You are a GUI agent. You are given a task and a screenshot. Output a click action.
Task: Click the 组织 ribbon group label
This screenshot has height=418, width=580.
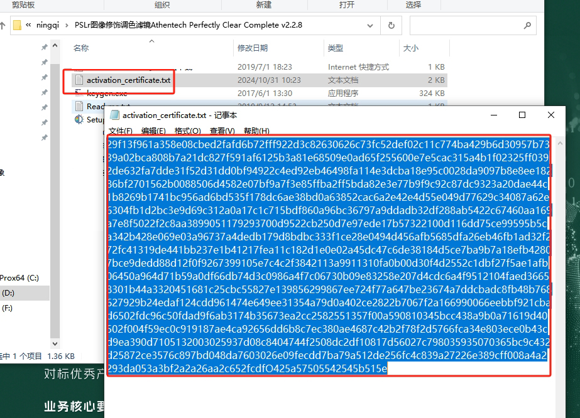click(162, 5)
